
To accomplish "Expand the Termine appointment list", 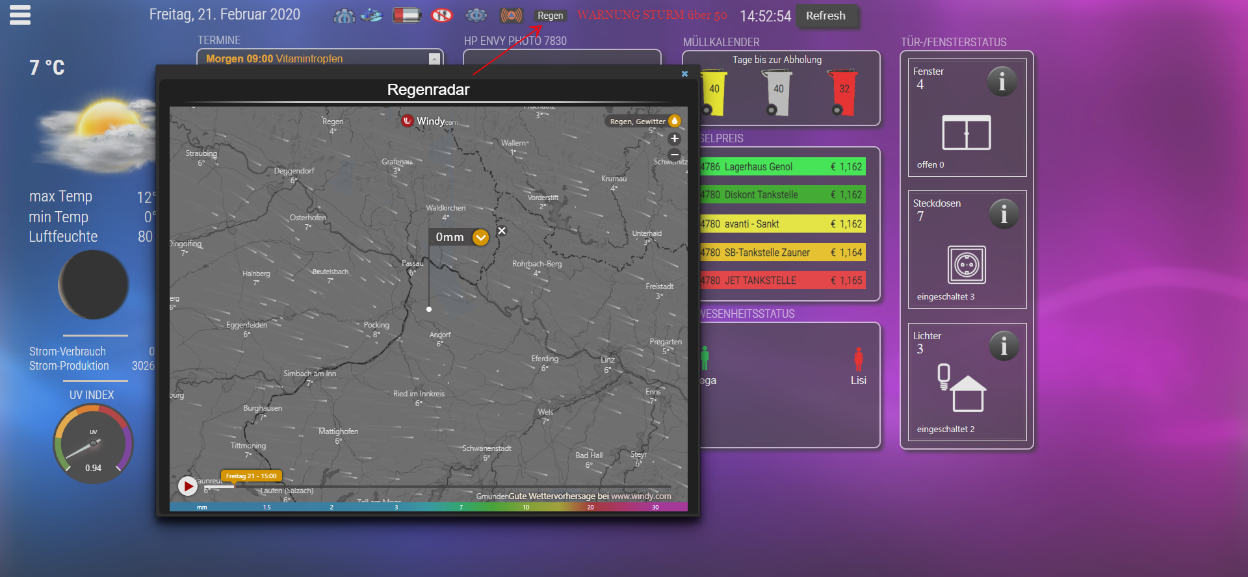I will coord(434,59).
